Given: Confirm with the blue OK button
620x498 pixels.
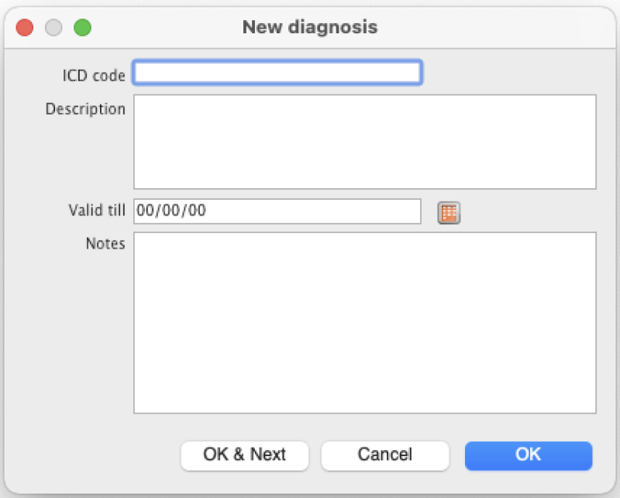Looking at the screenshot, I should click(529, 455).
